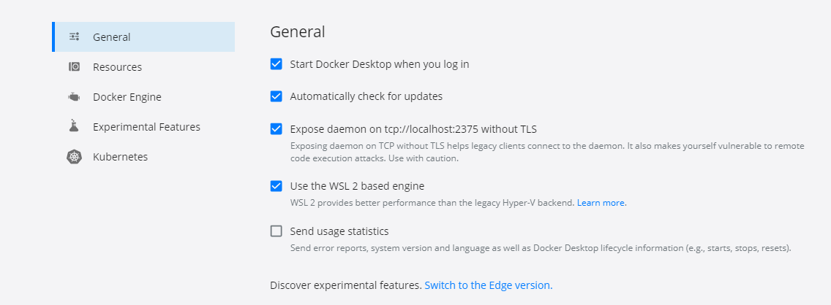Click the Experimental Features flask icon

pos(74,126)
